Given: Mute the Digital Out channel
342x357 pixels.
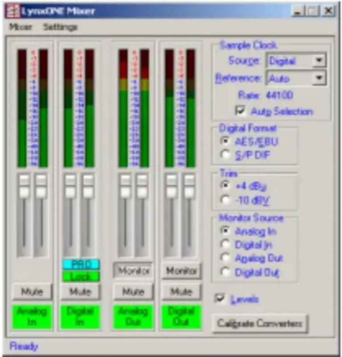Looking at the screenshot, I should pyautogui.click(x=181, y=291).
